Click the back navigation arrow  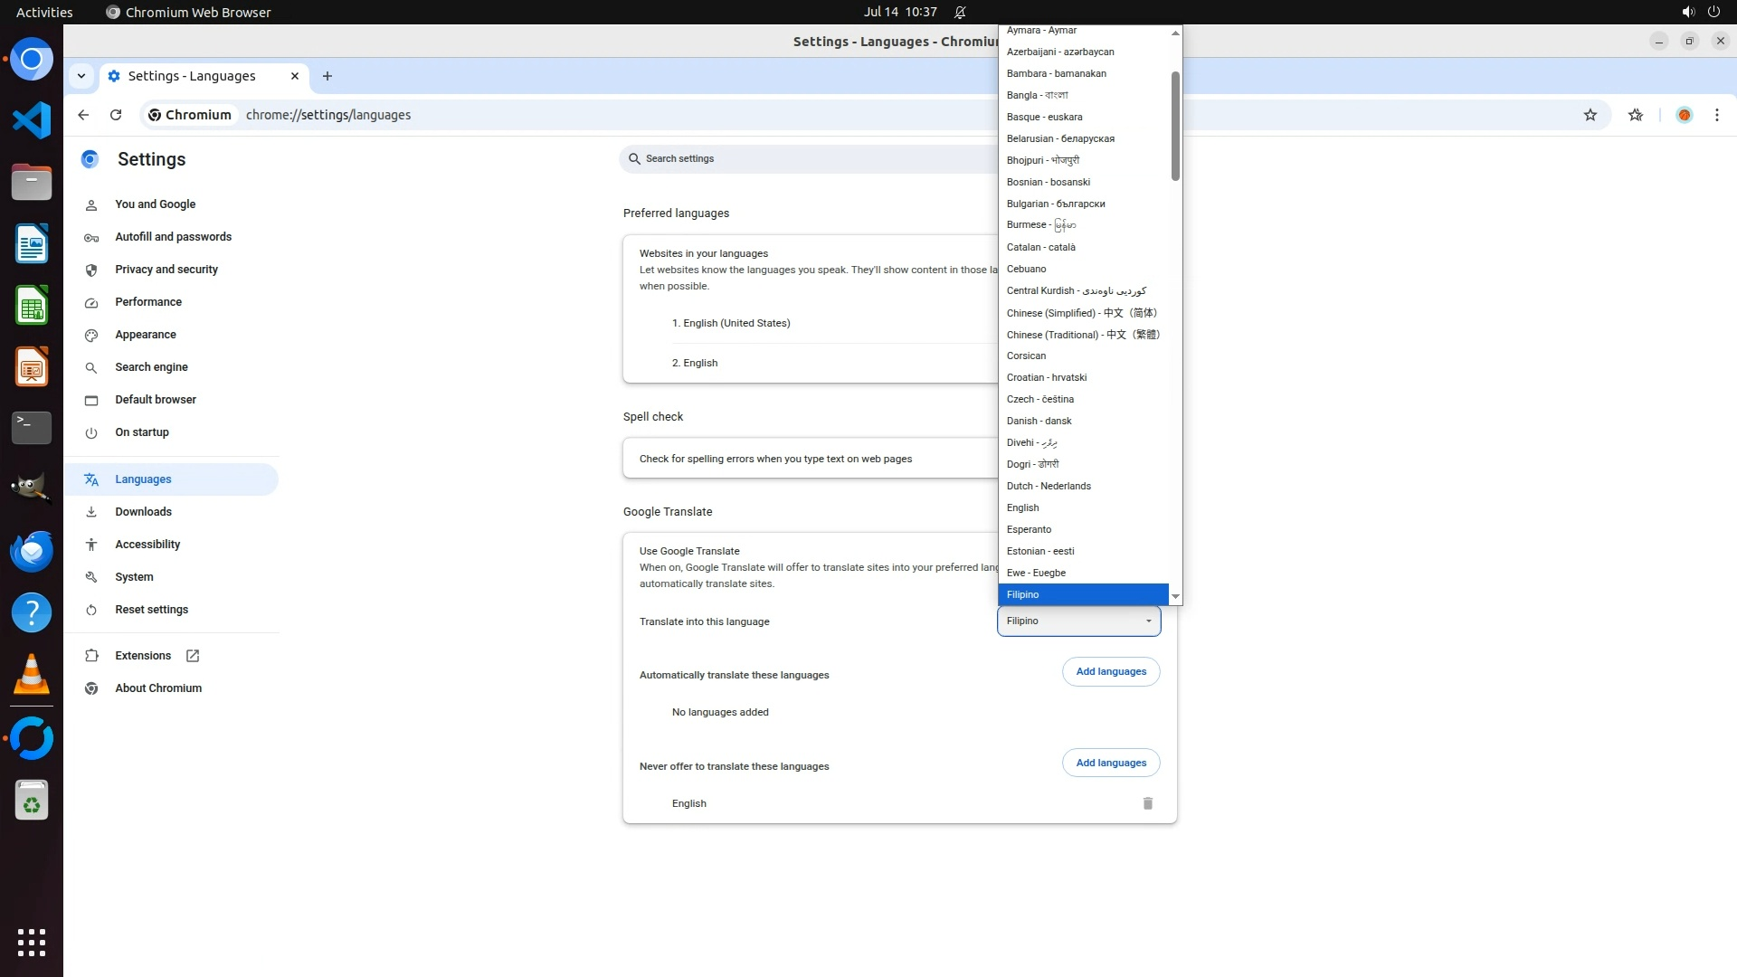pos(83,115)
